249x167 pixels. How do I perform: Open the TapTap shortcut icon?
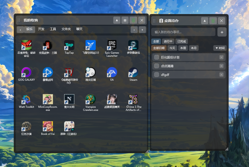tap(69, 45)
